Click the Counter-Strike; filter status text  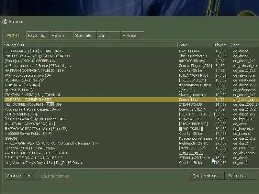click(x=55, y=176)
